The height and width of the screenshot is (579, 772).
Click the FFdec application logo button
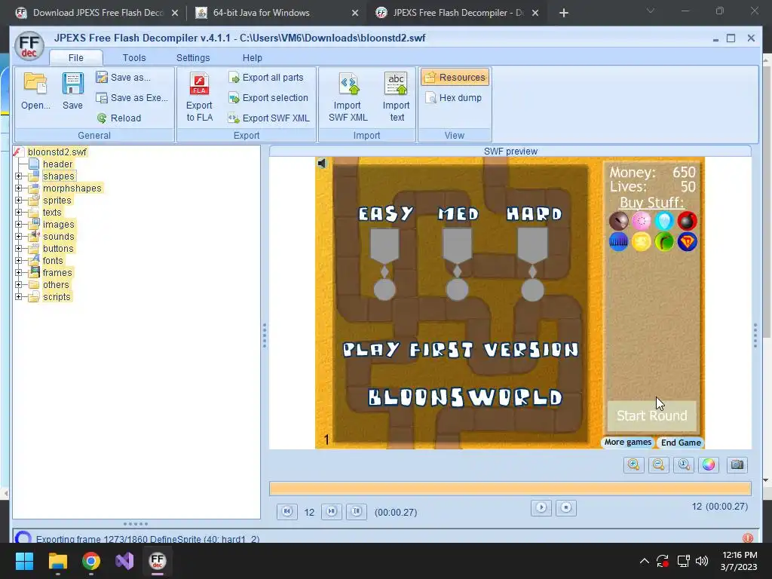tap(29, 46)
